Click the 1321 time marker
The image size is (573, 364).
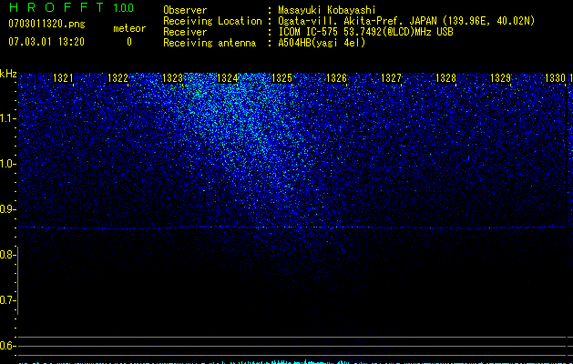[63, 78]
